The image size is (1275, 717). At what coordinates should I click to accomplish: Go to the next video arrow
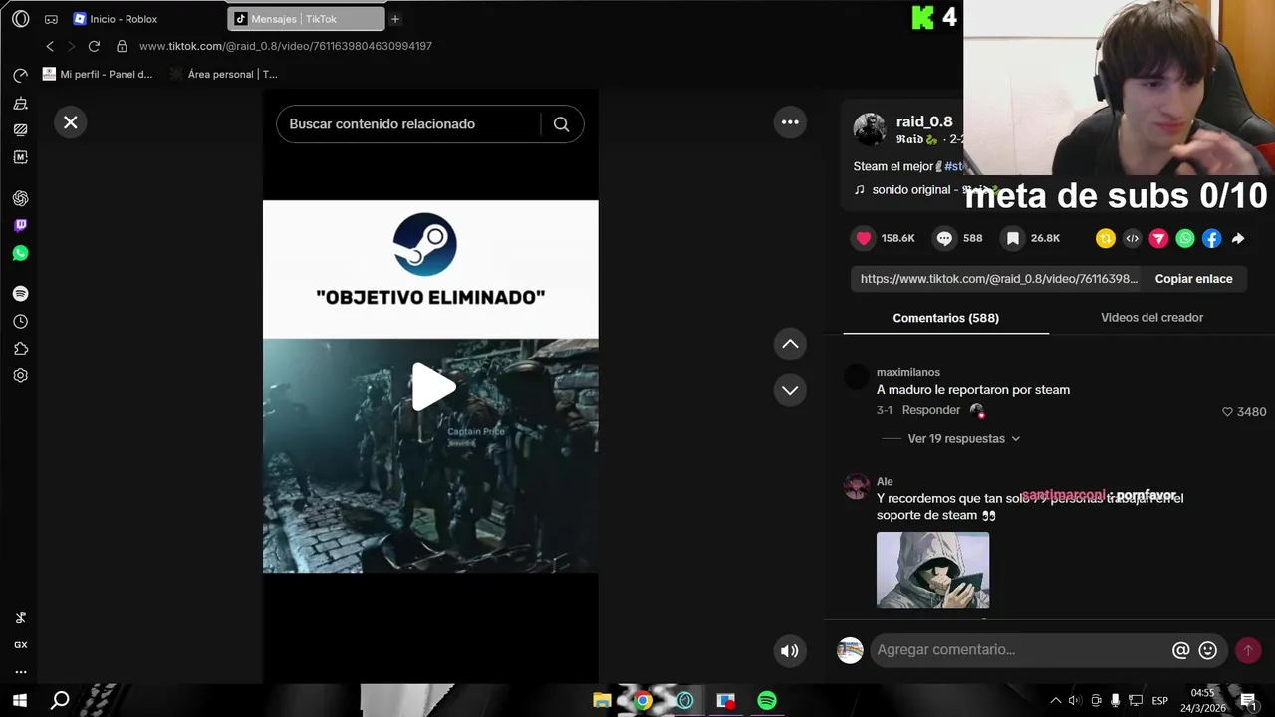790,390
